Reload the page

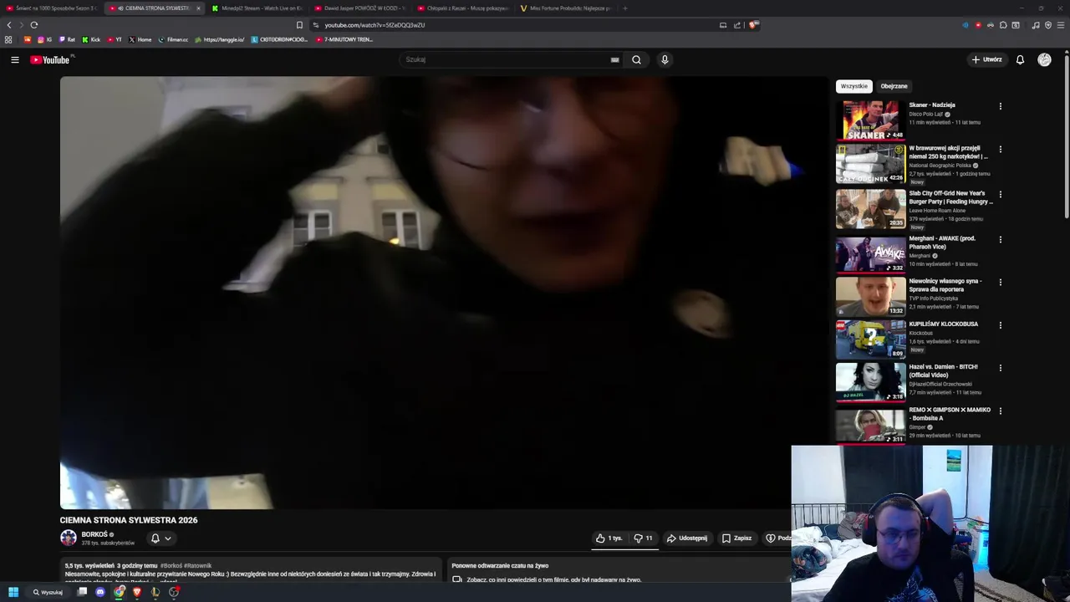pos(34,25)
